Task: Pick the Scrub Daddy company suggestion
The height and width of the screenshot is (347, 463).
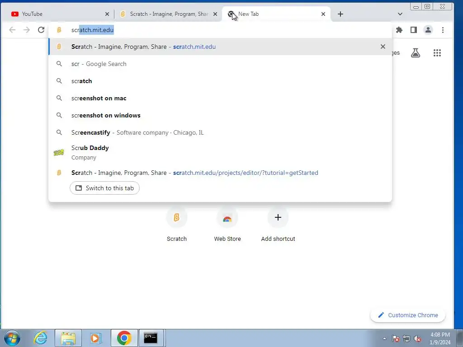Action: click(x=220, y=153)
